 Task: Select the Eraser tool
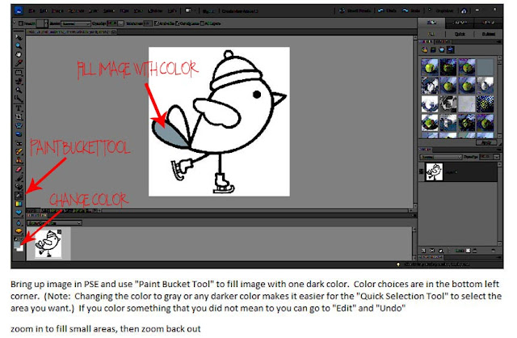pyautogui.click(x=19, y=170)
